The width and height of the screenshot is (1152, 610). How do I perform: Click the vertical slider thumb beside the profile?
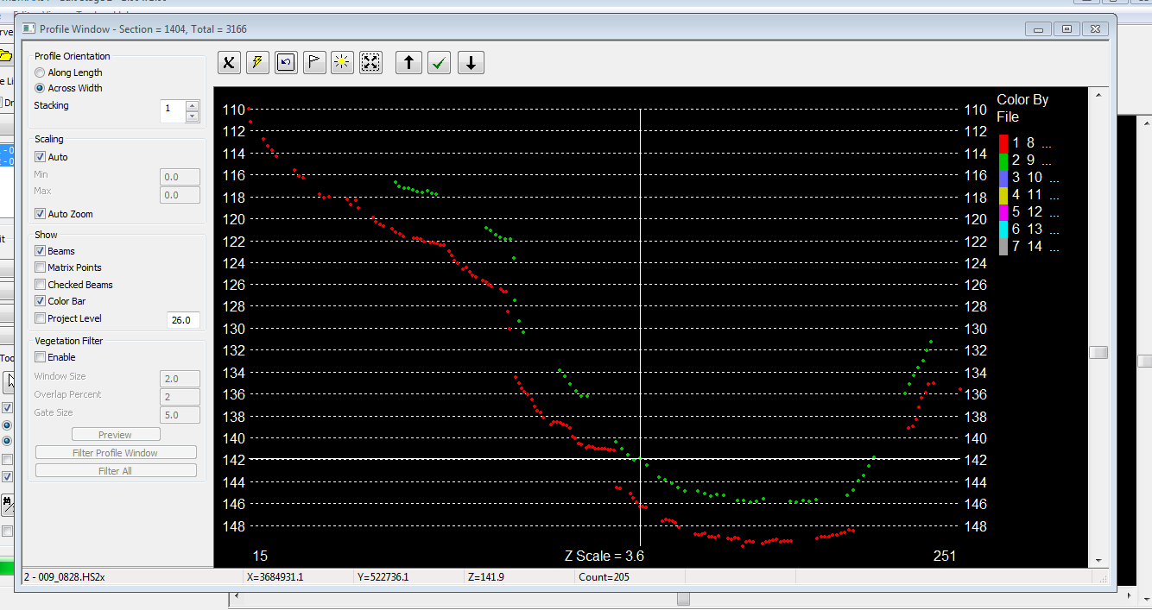click(1098, 352)
